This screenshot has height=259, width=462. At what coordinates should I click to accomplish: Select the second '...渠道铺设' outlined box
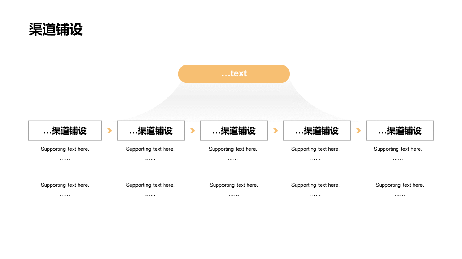151,130
